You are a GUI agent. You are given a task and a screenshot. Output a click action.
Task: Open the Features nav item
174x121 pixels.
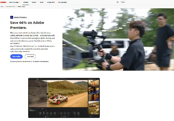(34, 2)
